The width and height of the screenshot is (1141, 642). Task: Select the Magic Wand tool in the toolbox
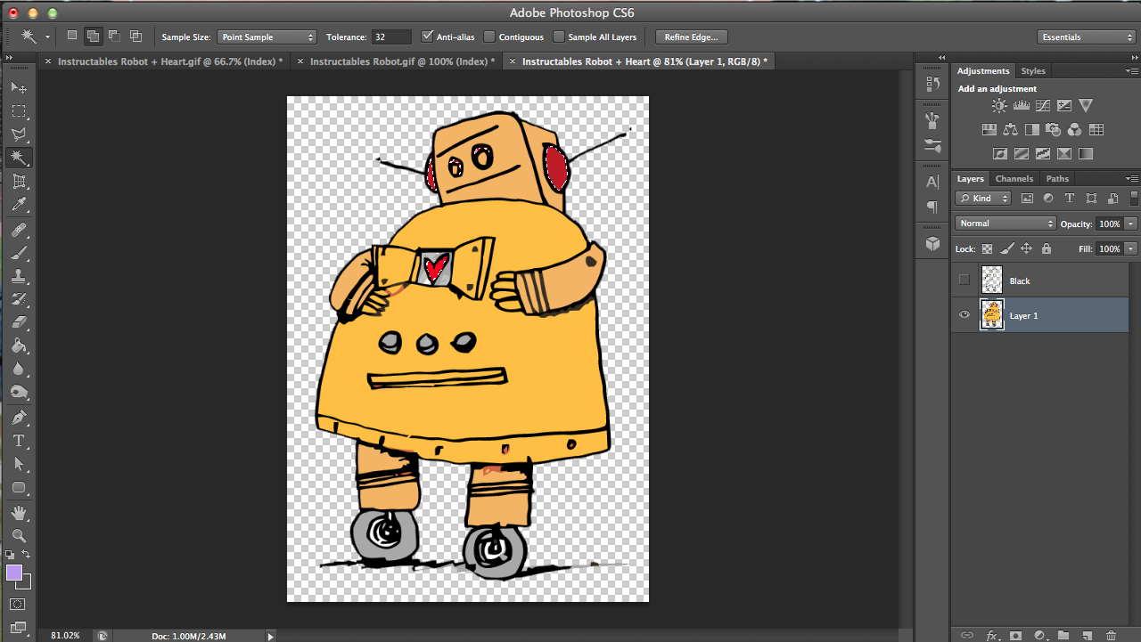tap(19, 158)
